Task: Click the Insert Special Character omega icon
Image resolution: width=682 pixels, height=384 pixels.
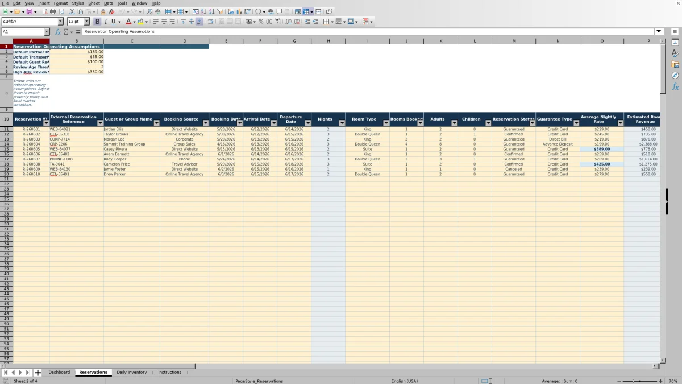Action: tap(259, 11)
